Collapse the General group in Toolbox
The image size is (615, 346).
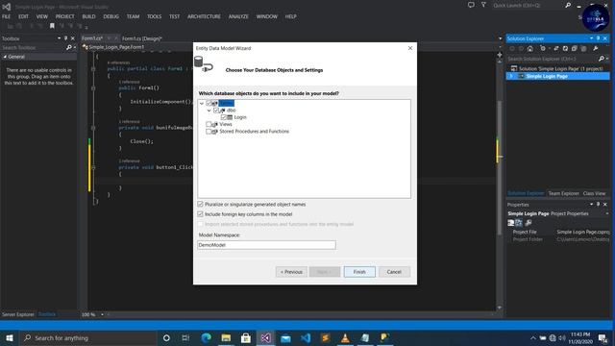pos(5,57)
